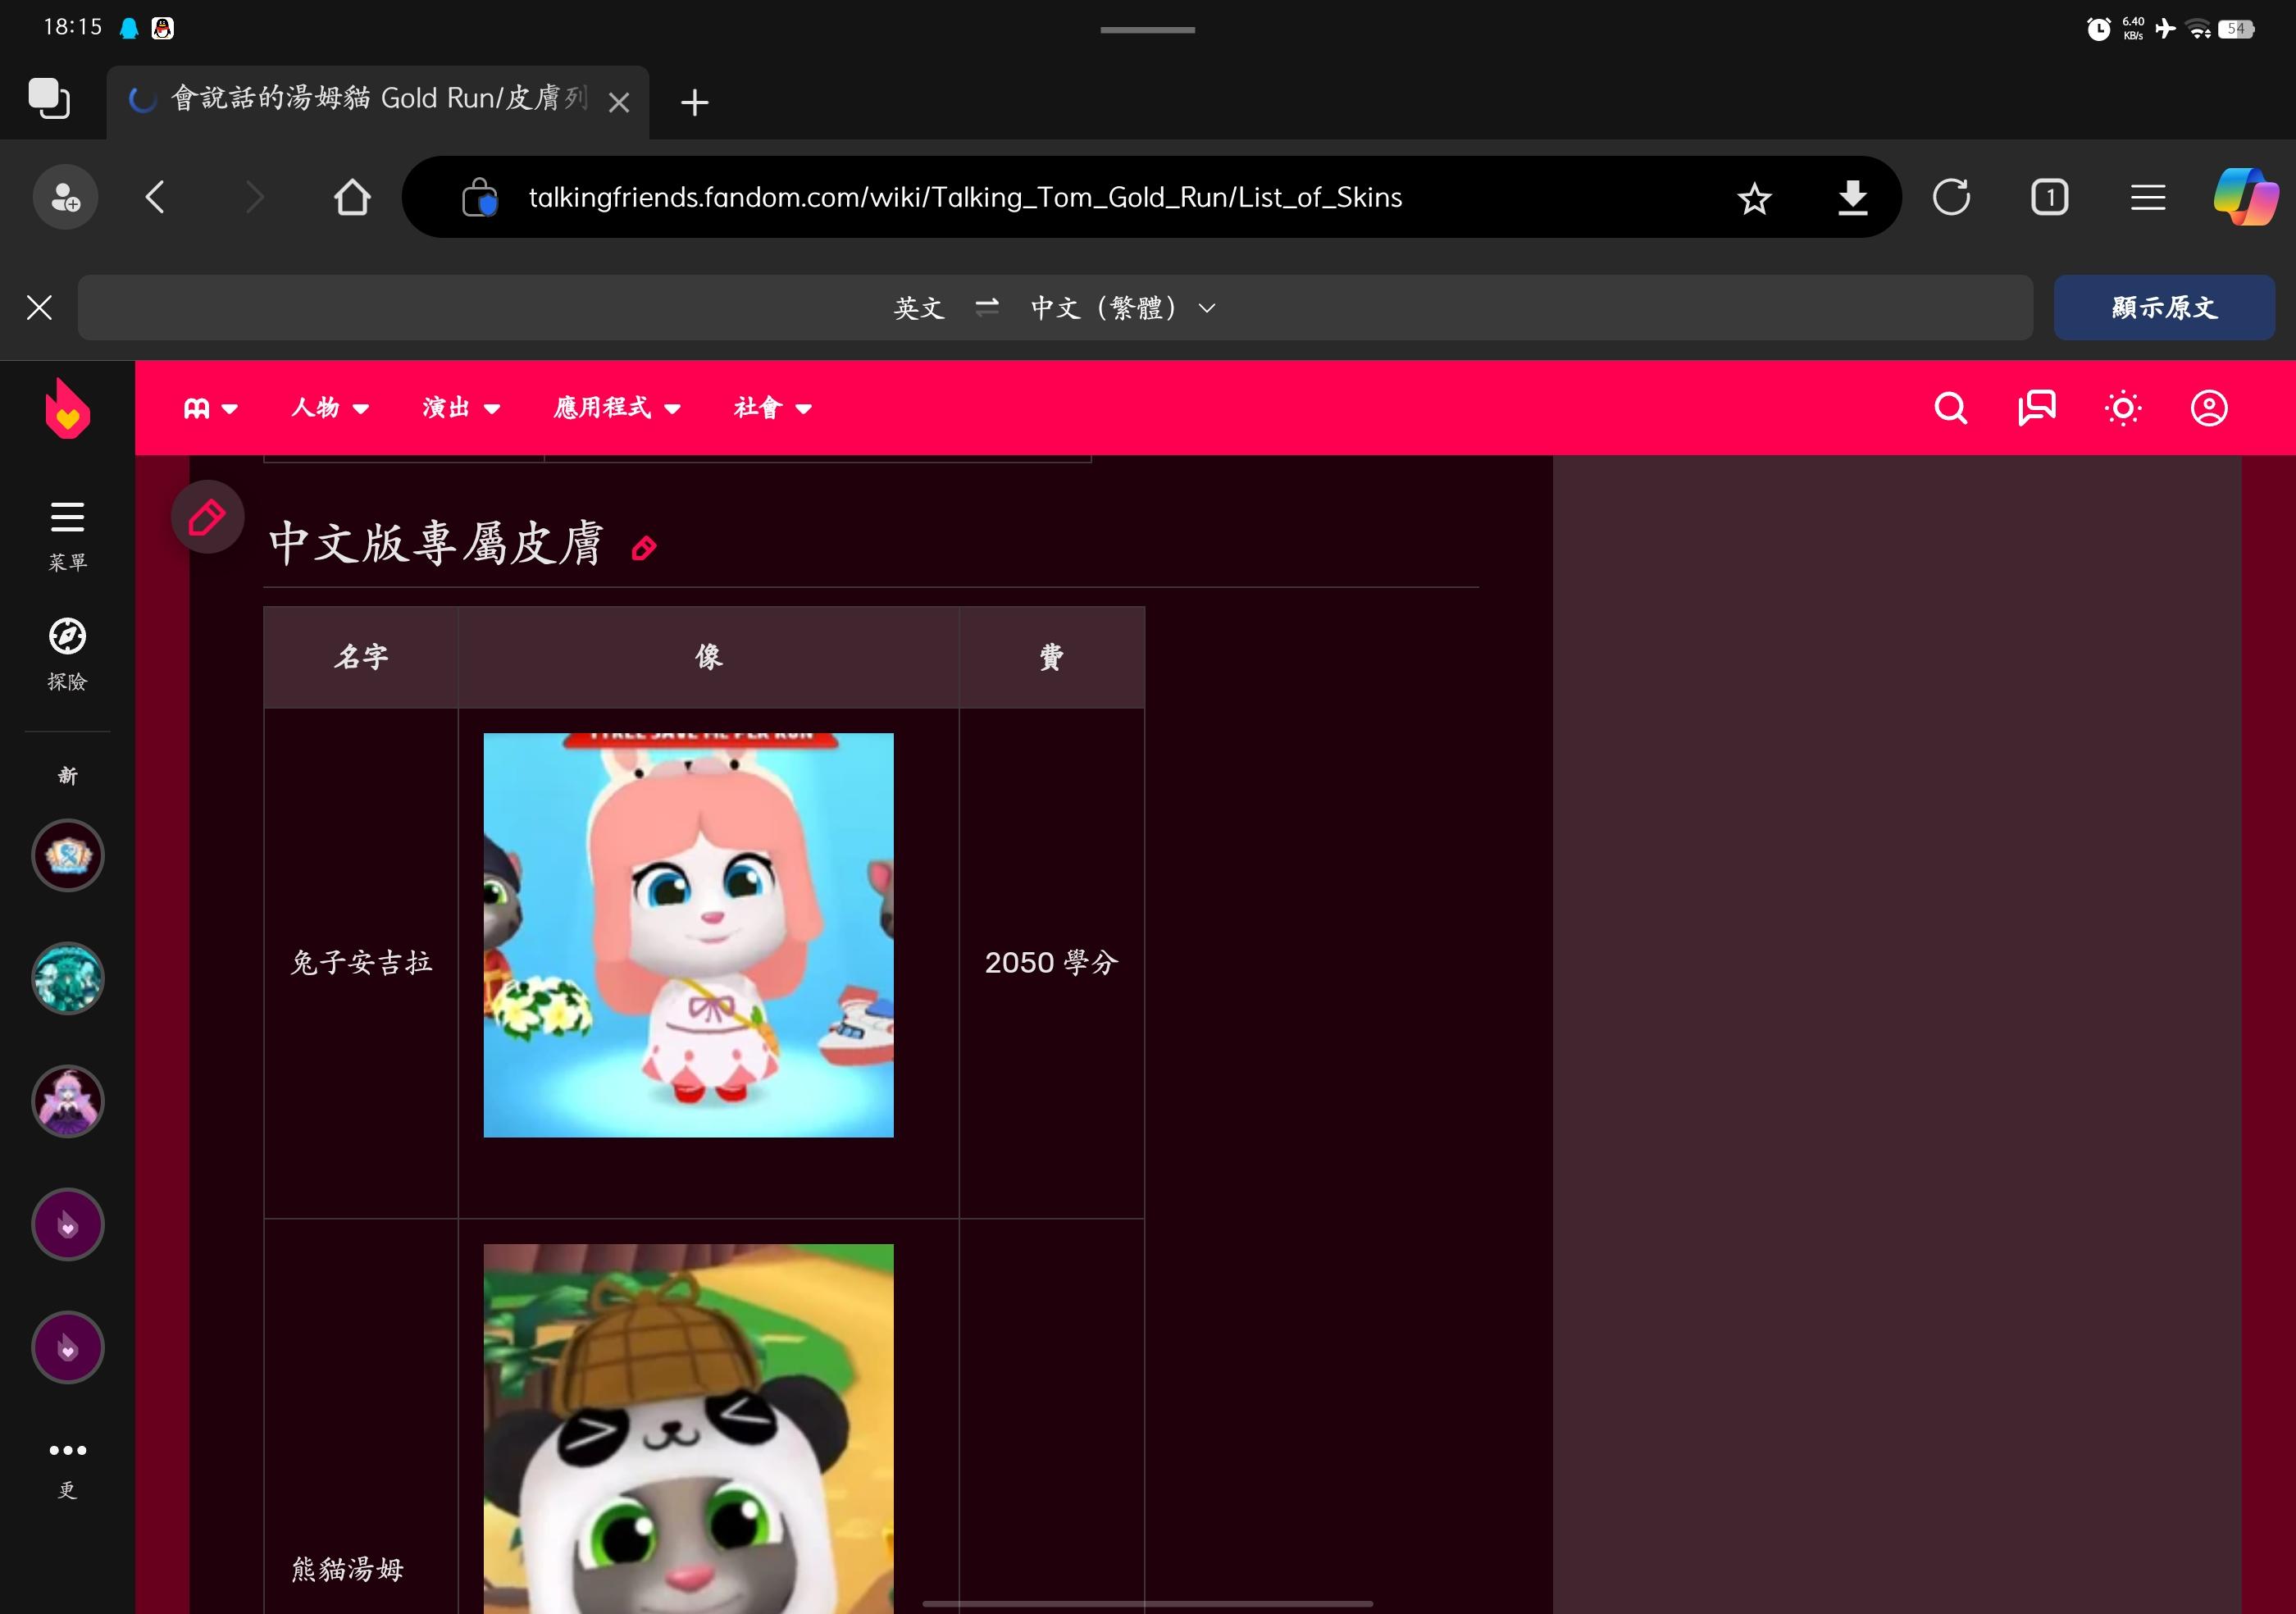This screenshot has height=1614, width=2296.
Task: Open the discussions chat icon
Action: click(2036, 408)
